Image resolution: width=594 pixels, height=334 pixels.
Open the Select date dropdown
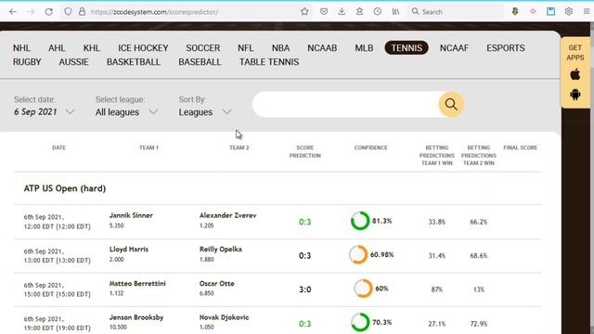[x=44, y=112]
